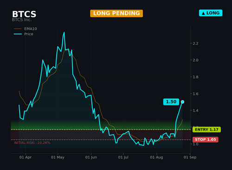Click the ENTRY 1.17 label
Image resolution: width=232 pixels, height=170 pixels.
(x=206, y=130)
